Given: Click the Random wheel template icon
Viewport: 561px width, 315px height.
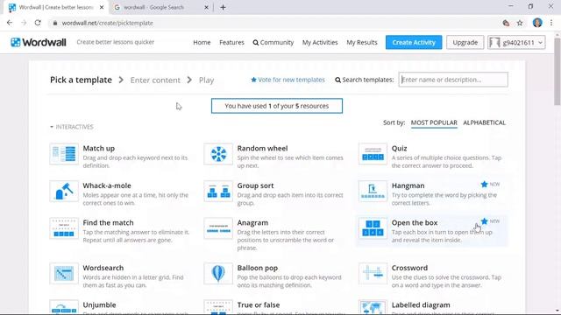Looking at the screenshot, I should tap(218, 154).
